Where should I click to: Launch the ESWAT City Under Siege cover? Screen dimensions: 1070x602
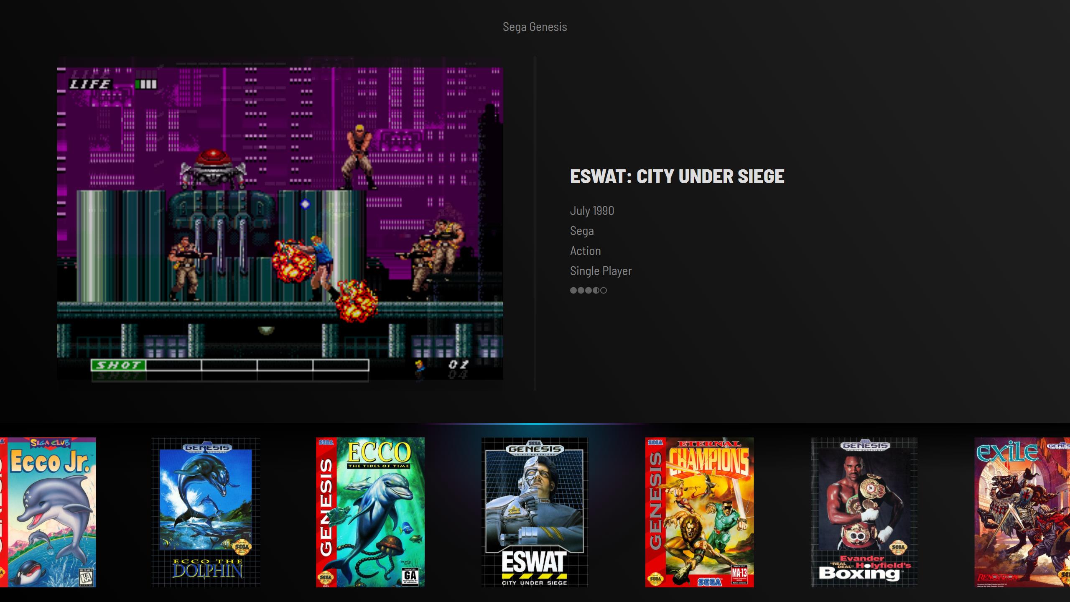point(535,512)
